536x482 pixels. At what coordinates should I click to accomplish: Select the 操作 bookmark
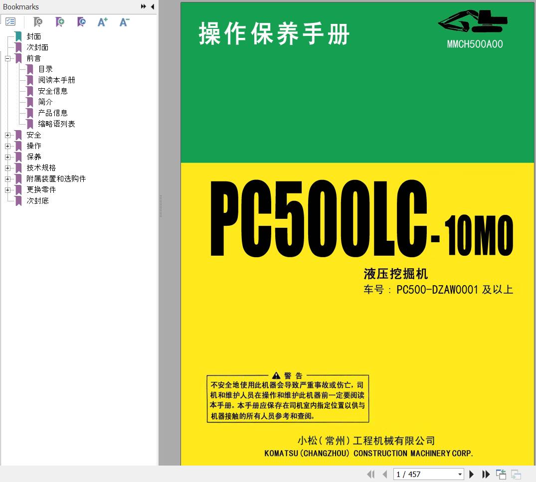34,146
